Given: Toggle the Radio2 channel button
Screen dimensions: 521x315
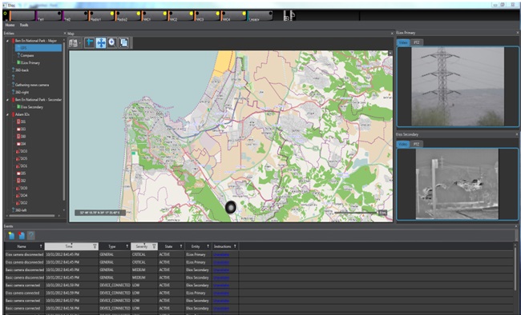Looking at the screenshot, I should click(128, 15).
